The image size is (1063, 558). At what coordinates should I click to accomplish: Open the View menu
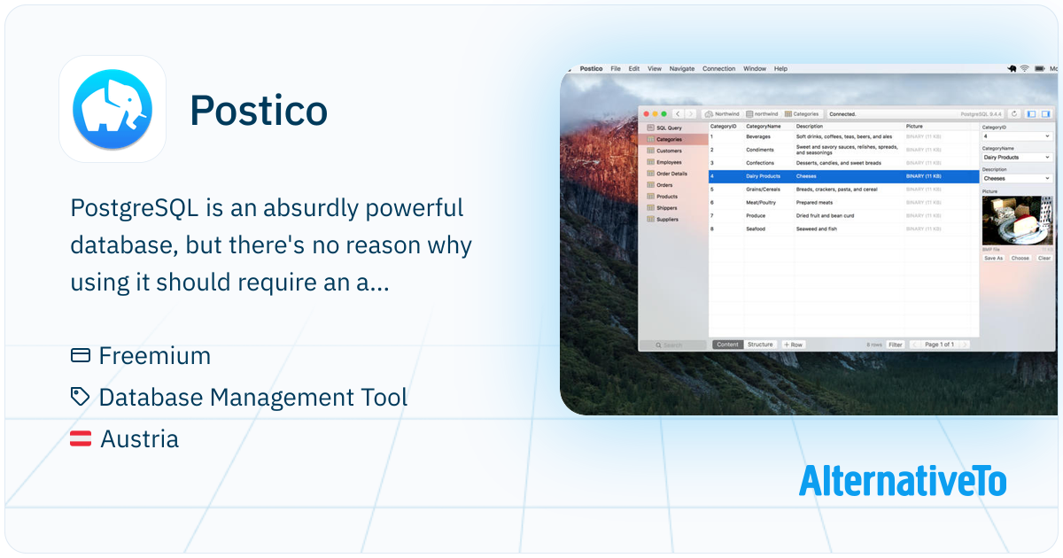coord(655,68)
